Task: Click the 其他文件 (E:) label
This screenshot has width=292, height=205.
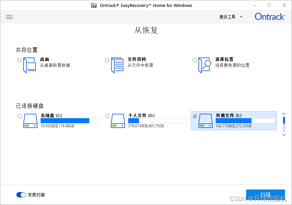Action: tap(229, 115)
